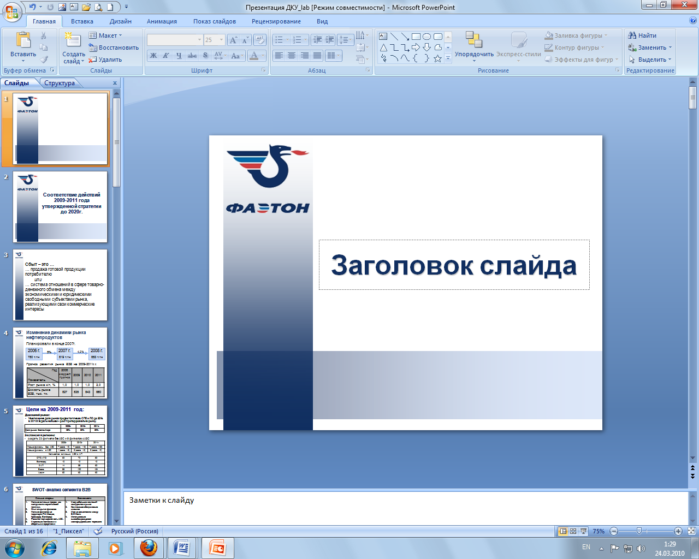Expand the shapes gallery More button
The width and height of the screenshot is (699, 559).
point(448,58)
